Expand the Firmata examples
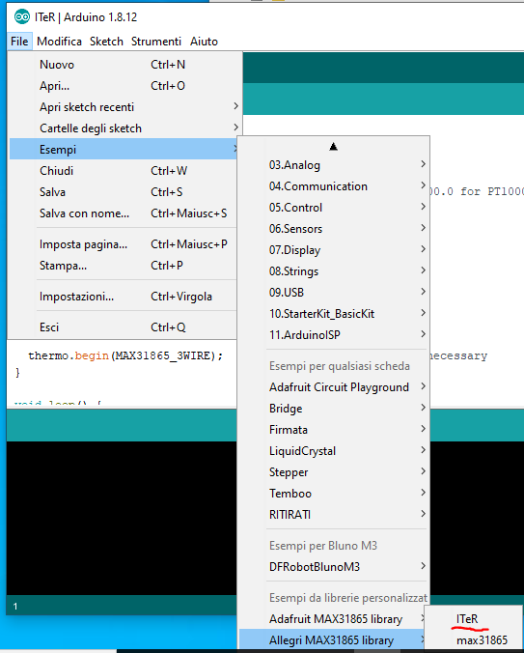 (x=334, y=430)
